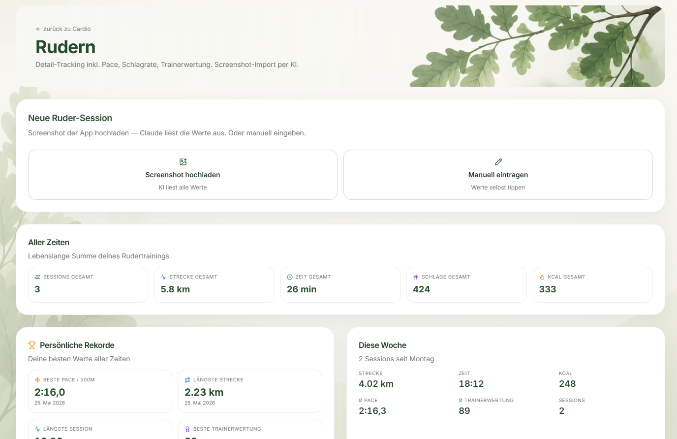Select the 'Strecke gesamt' 5.8 km card
This screenshot has height=439, width=677.
214,284
